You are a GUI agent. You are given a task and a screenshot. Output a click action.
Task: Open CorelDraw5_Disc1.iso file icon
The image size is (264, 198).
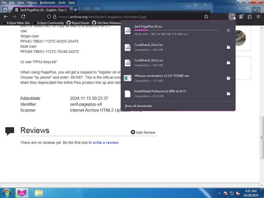[128, 63]
